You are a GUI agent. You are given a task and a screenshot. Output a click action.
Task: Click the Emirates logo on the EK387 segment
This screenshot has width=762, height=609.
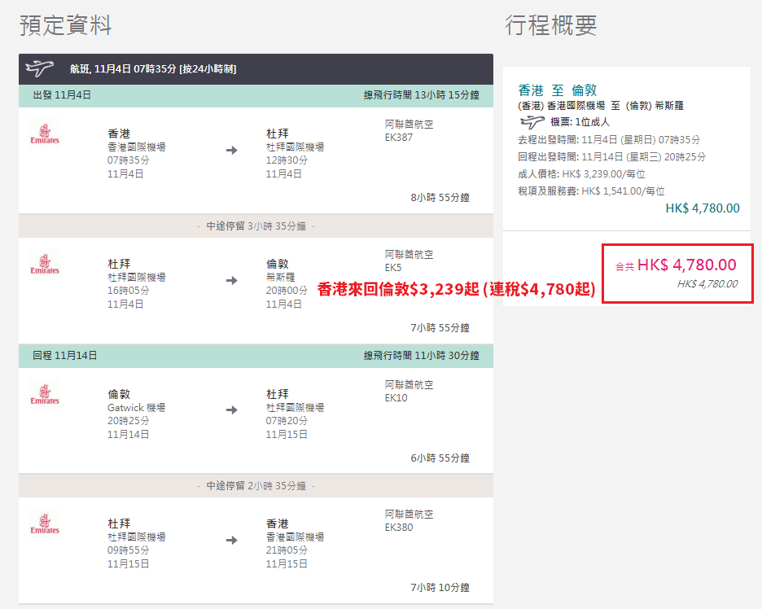pos(45,134)
